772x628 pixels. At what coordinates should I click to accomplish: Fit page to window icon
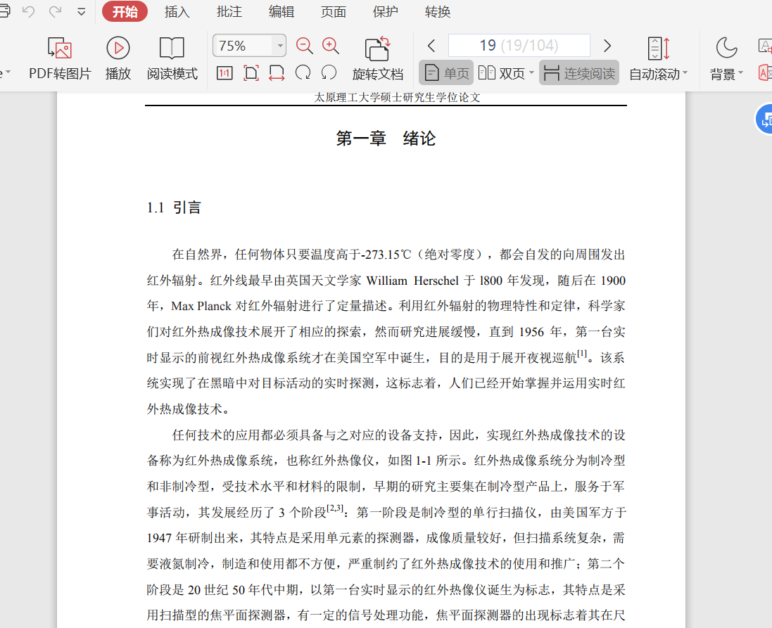[x=251, y=73]
